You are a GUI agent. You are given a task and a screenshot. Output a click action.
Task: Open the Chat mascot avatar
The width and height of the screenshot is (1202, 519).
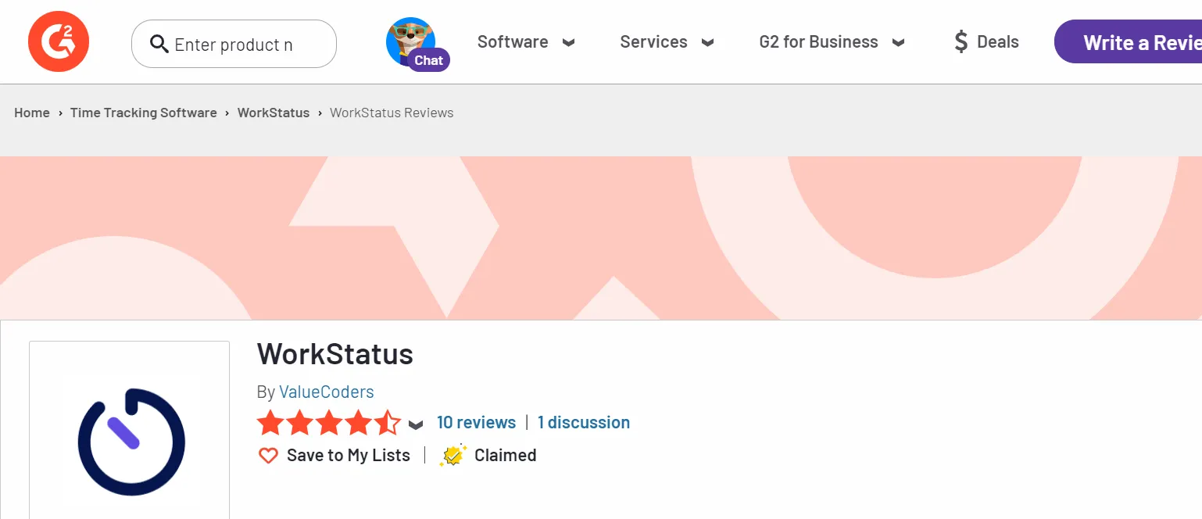click(413, 42)
